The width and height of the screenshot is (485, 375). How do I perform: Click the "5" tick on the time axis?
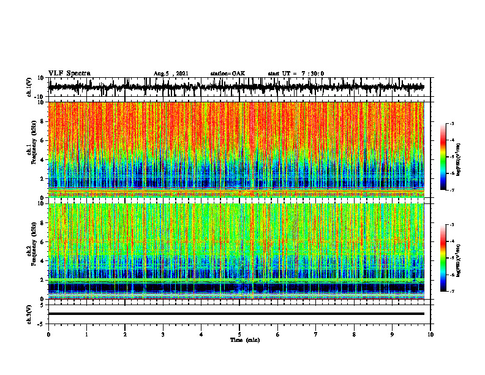coord(239,335)
